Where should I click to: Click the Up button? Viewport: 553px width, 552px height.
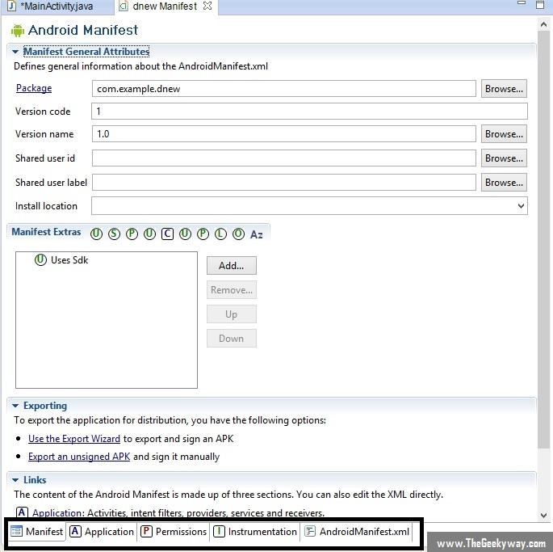pos(232,314)
